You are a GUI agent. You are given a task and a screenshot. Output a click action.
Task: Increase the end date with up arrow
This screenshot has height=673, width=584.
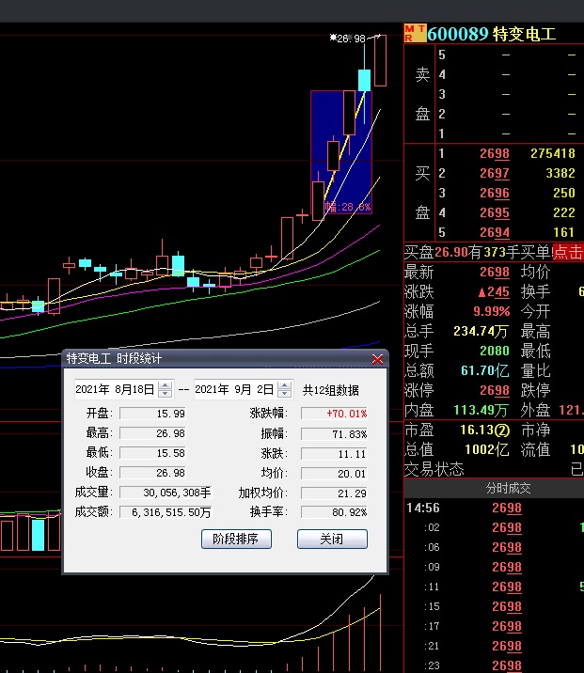pyautogui.click(x=285, y=385)
